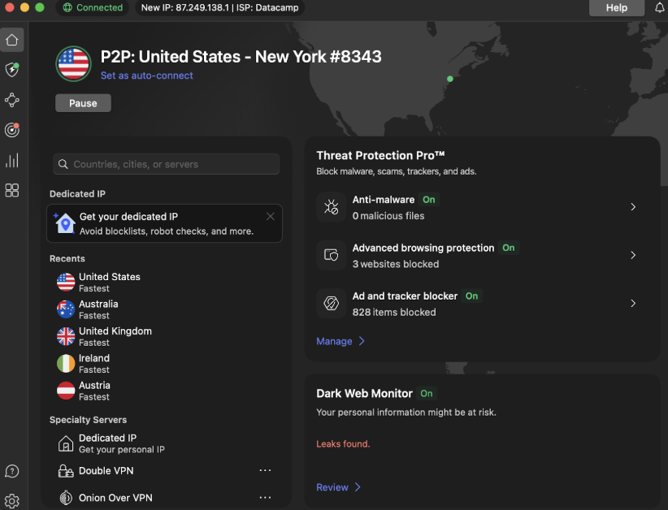Image resolution: width=668 pixels, height=510 pixels.
Task: Click the Austria flag icon
Action: tap(66, 391)
